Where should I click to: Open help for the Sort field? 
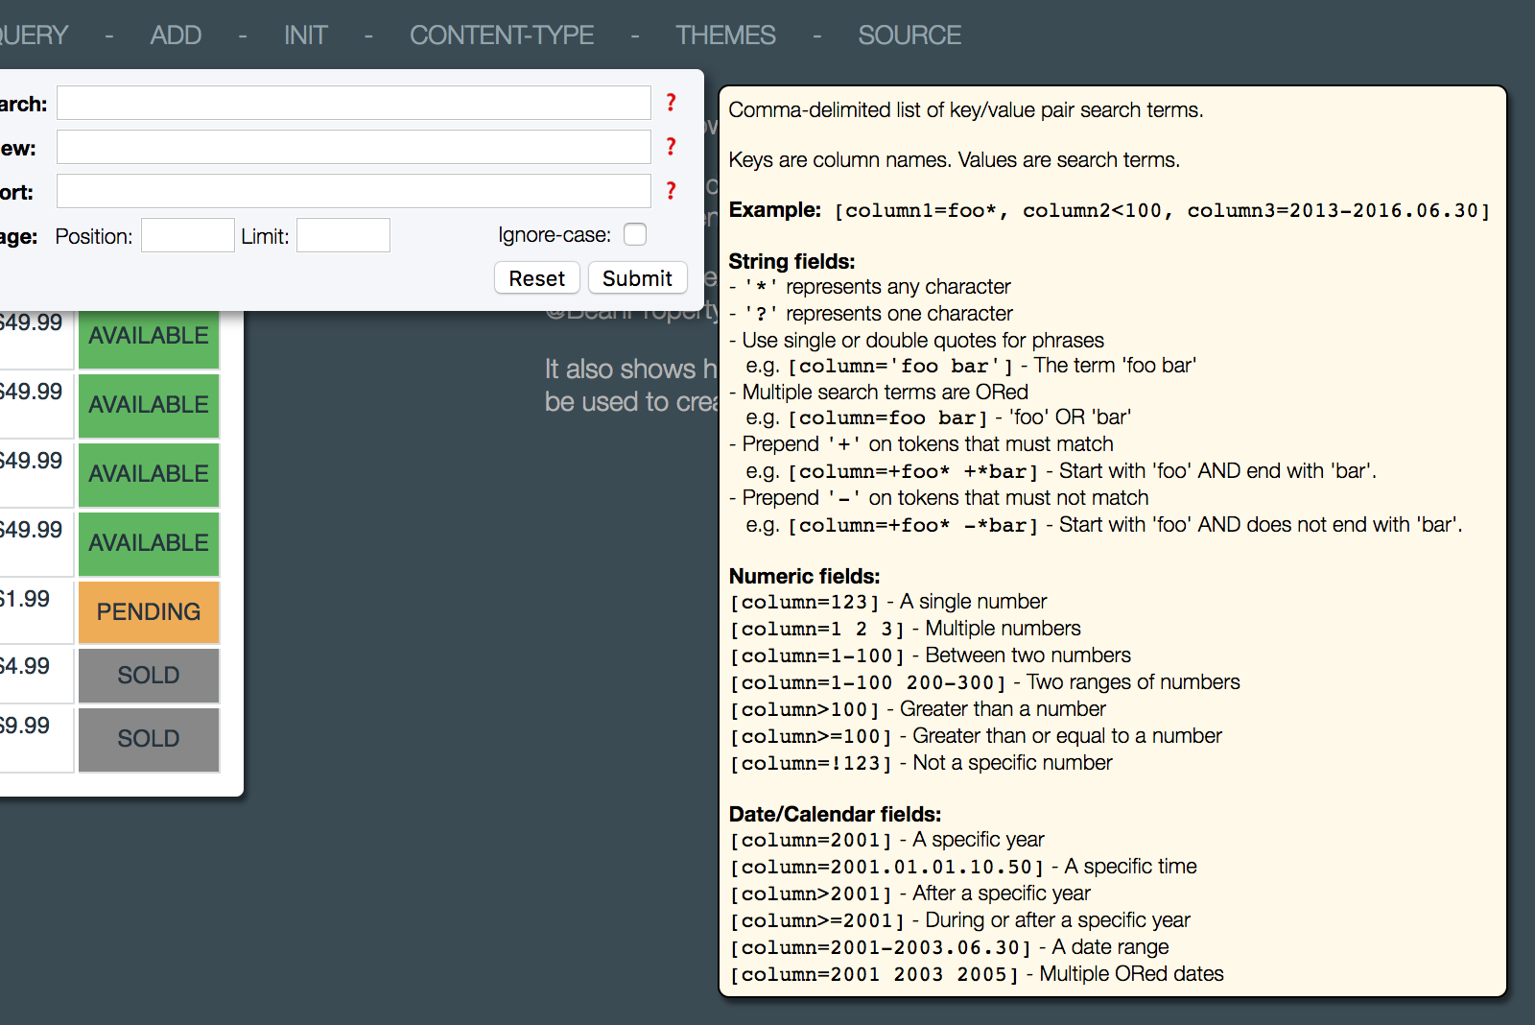(671, 191)
